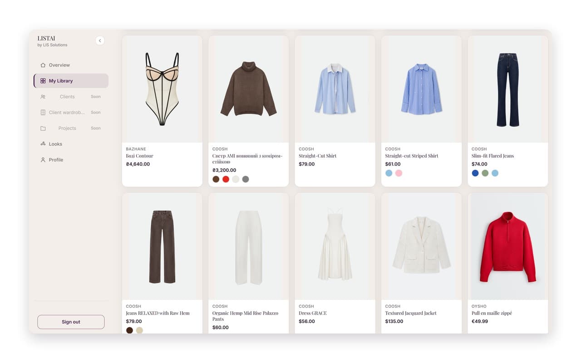Open the Textured Jacquard Jacket card
This screenshot has height=363, width=581.
click(x=421, y=263)
